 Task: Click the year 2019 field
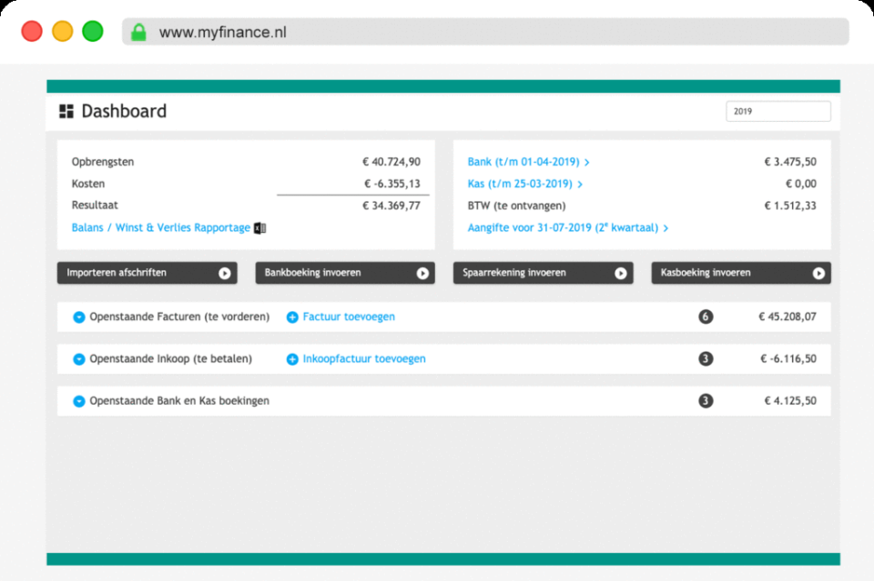(x=777, y=110)
